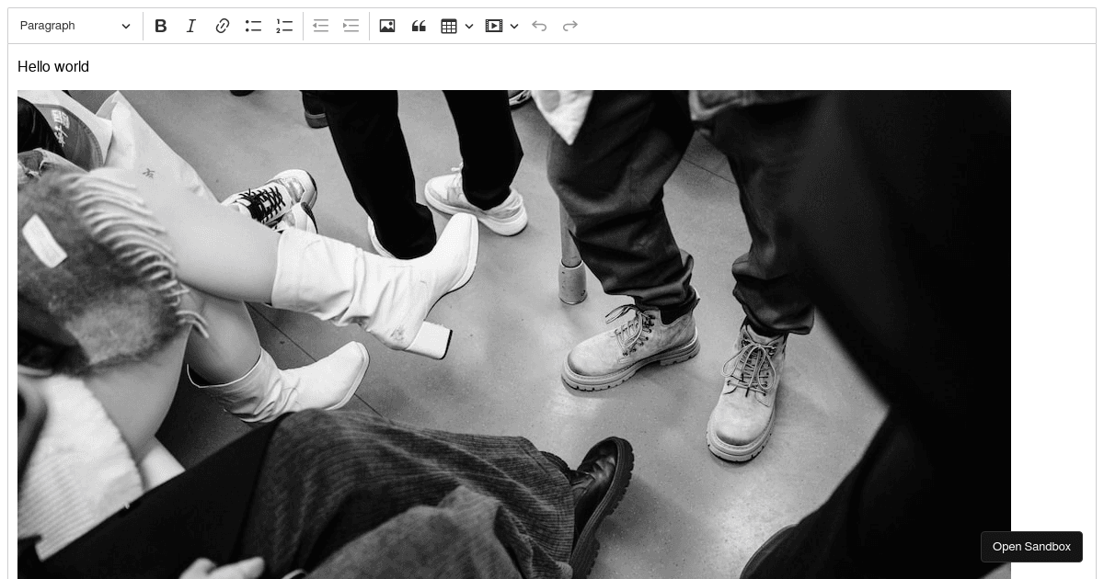Insert an image with the toolbar
Screen dimensions: 1104x579
pyautogui.click(x=387, y=26)
